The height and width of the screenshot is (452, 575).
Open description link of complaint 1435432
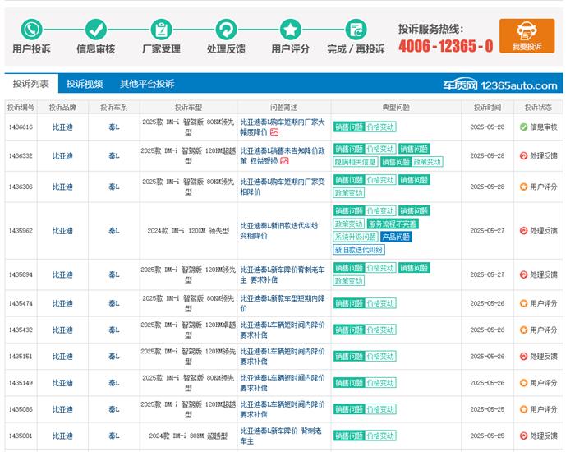coord(283,330)
